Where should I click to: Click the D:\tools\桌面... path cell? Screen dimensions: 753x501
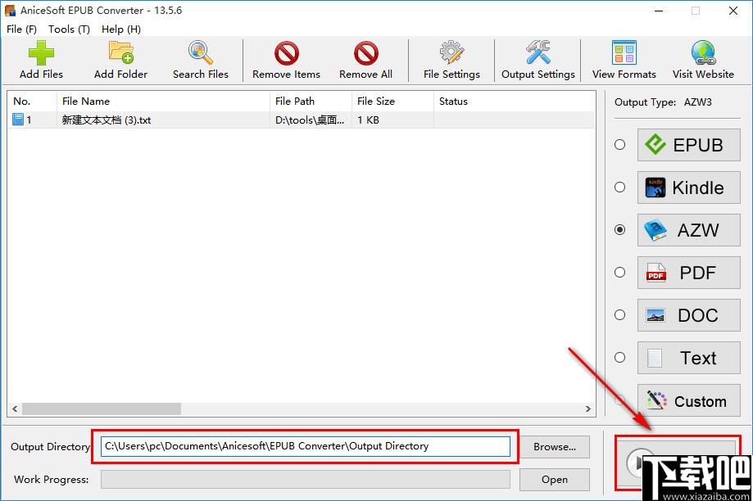coord(310,120)
